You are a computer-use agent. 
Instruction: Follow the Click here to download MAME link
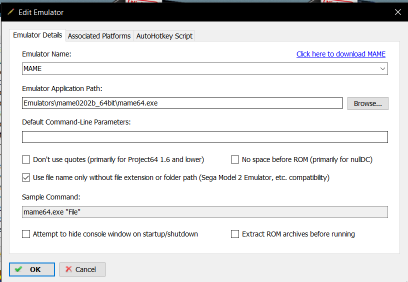(341, 54)
